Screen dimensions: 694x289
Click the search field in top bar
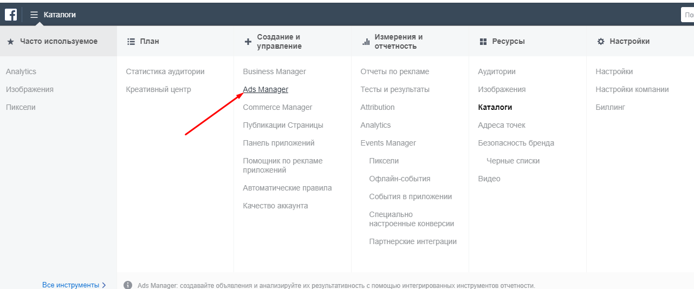tap(687, 15)
